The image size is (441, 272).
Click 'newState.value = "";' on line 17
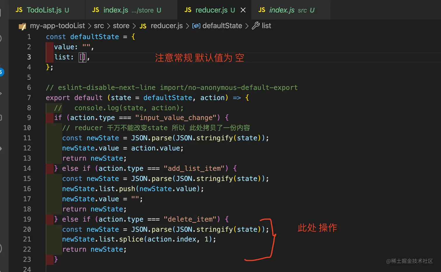[x=102, y=199]
